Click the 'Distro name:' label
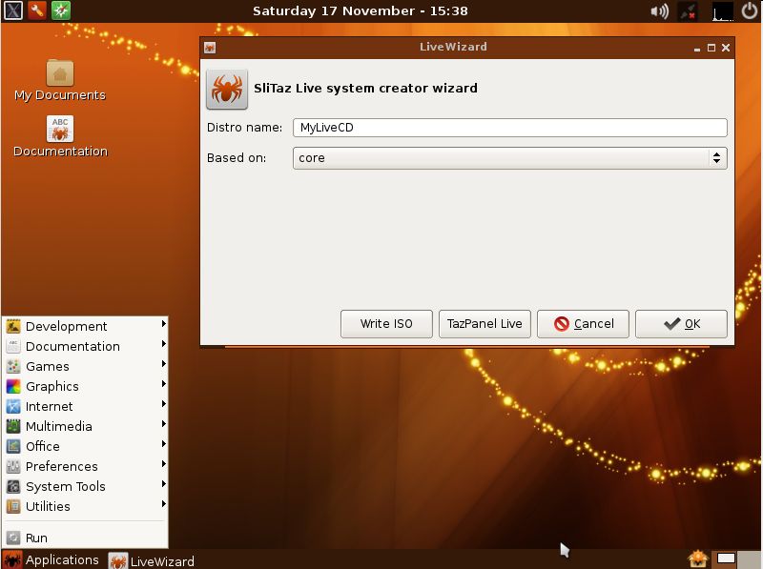This screenshot has width=763, height=569. [x=244, y=128]
